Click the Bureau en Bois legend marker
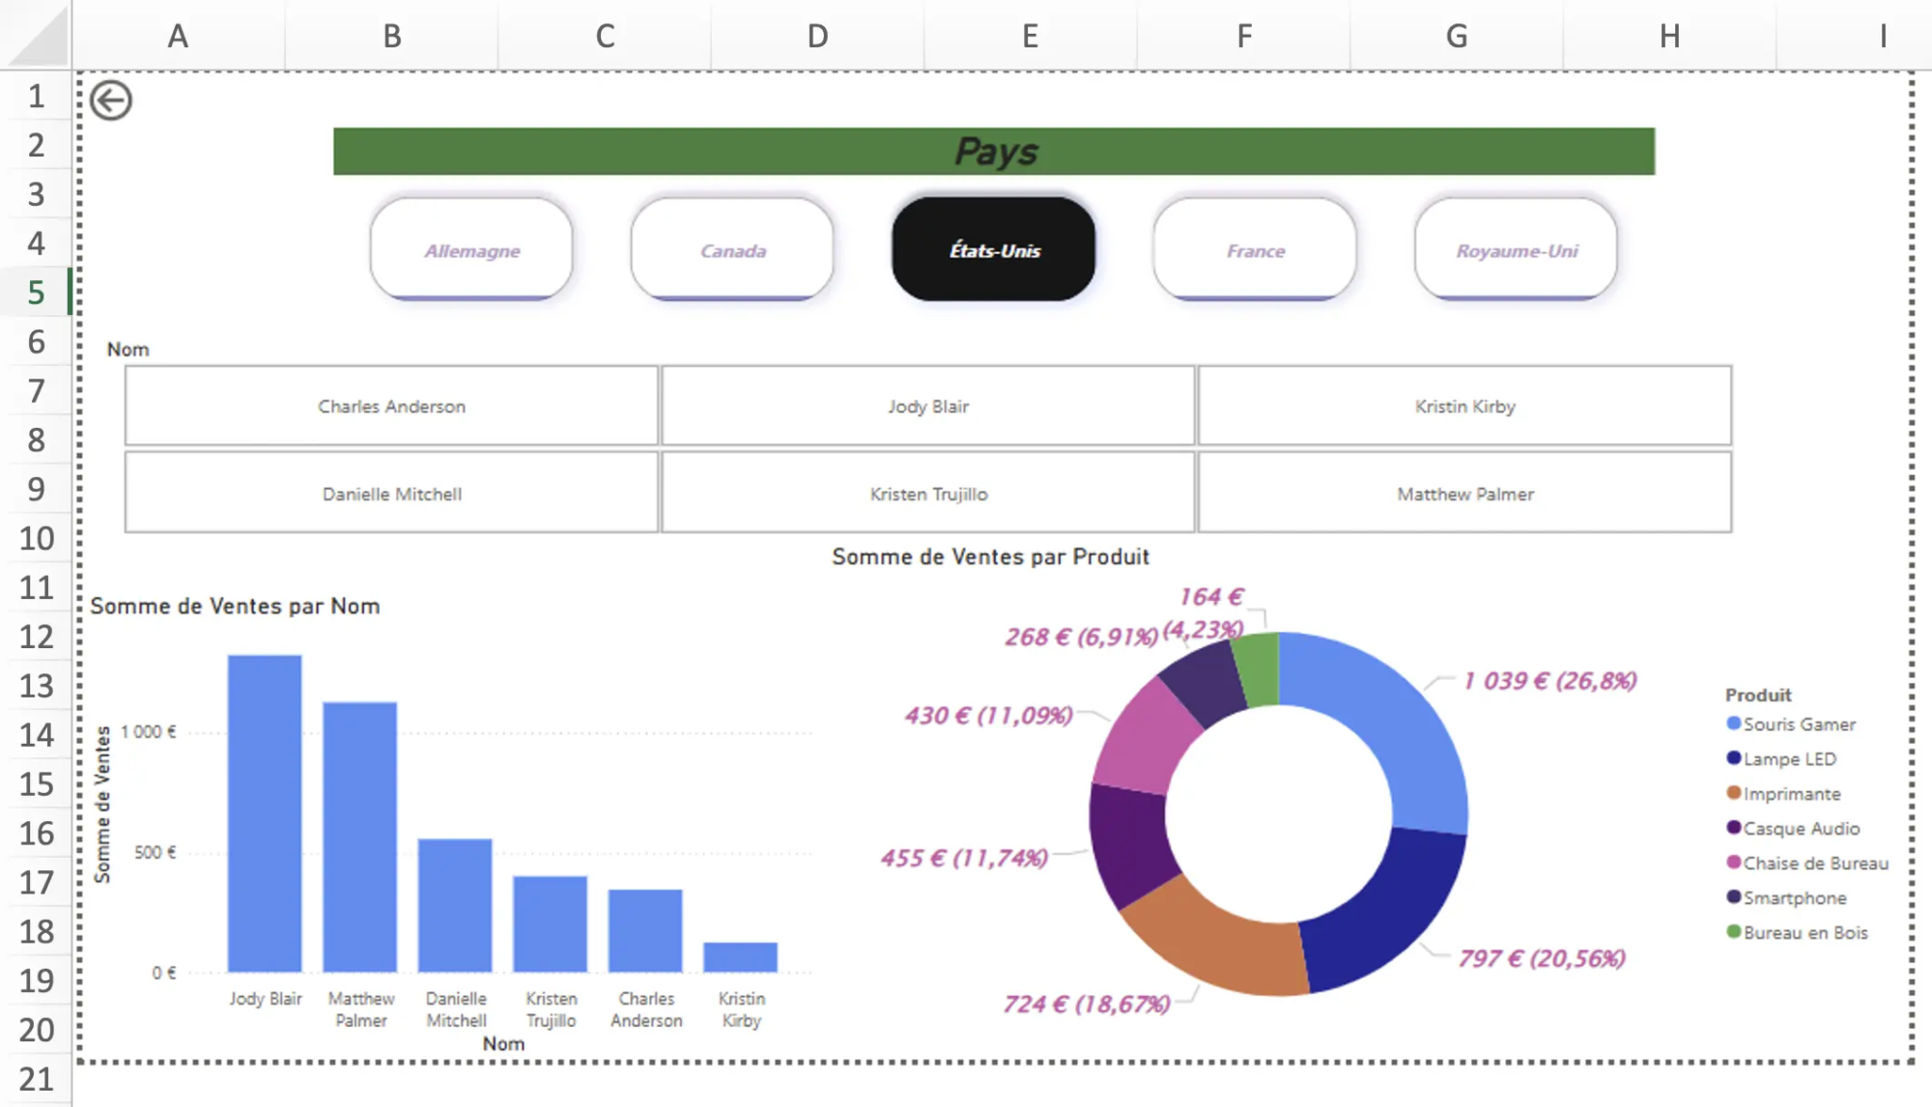This screenshot has height=1107, width=1932. [1733, 932]
